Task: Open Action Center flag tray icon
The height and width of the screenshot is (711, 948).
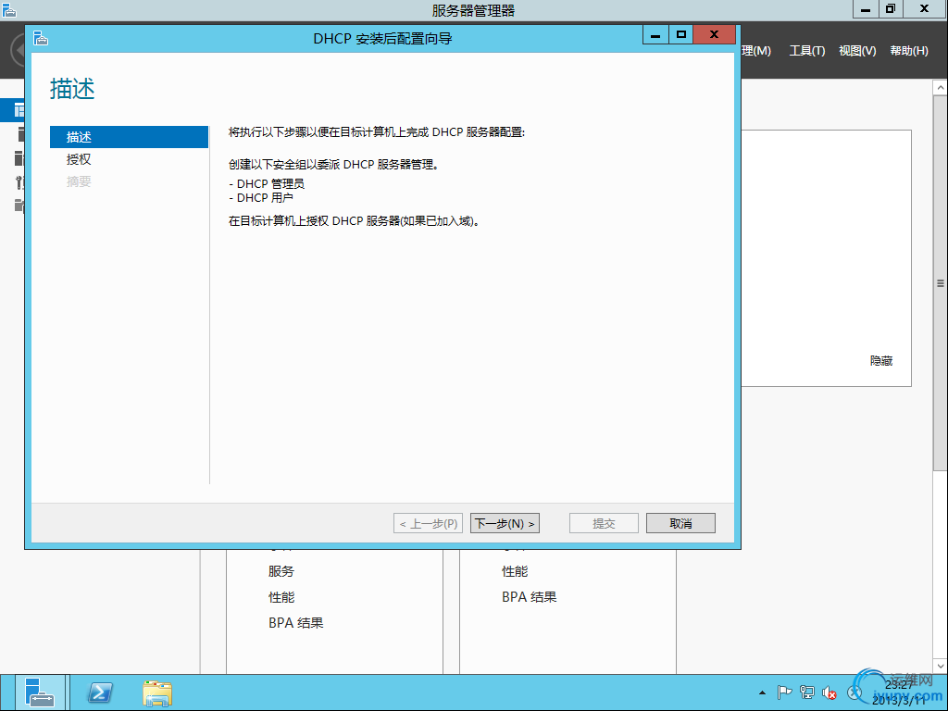Action: point(784,692)
